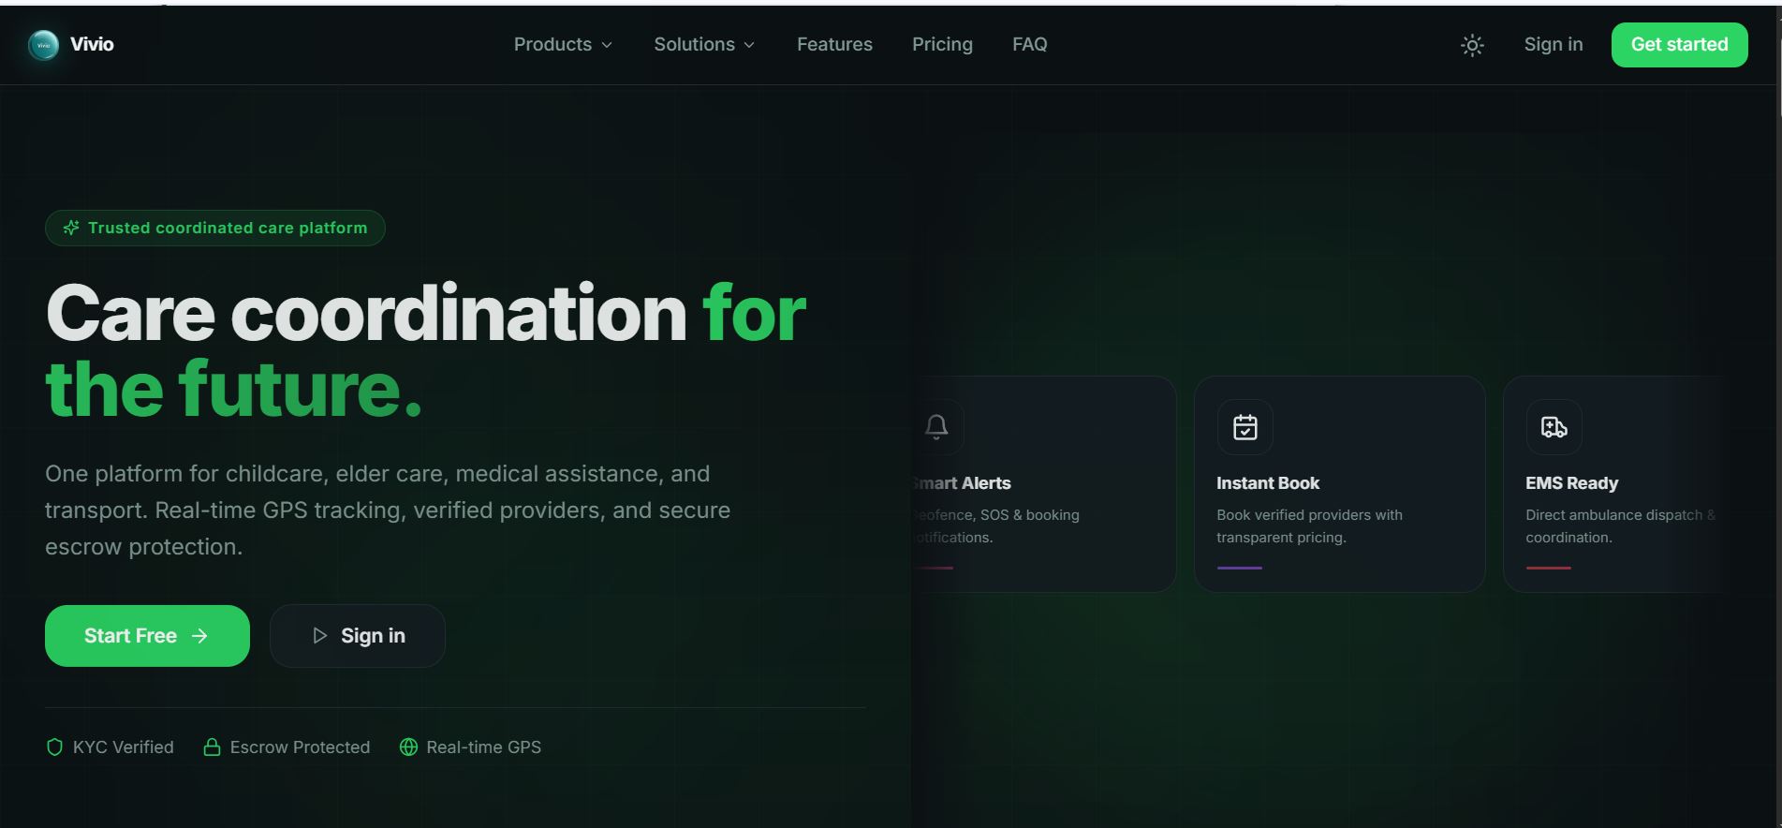This screenshot has height=828, width=1782.
Task: Click the hero Sign in button
Action: [358, 636]
